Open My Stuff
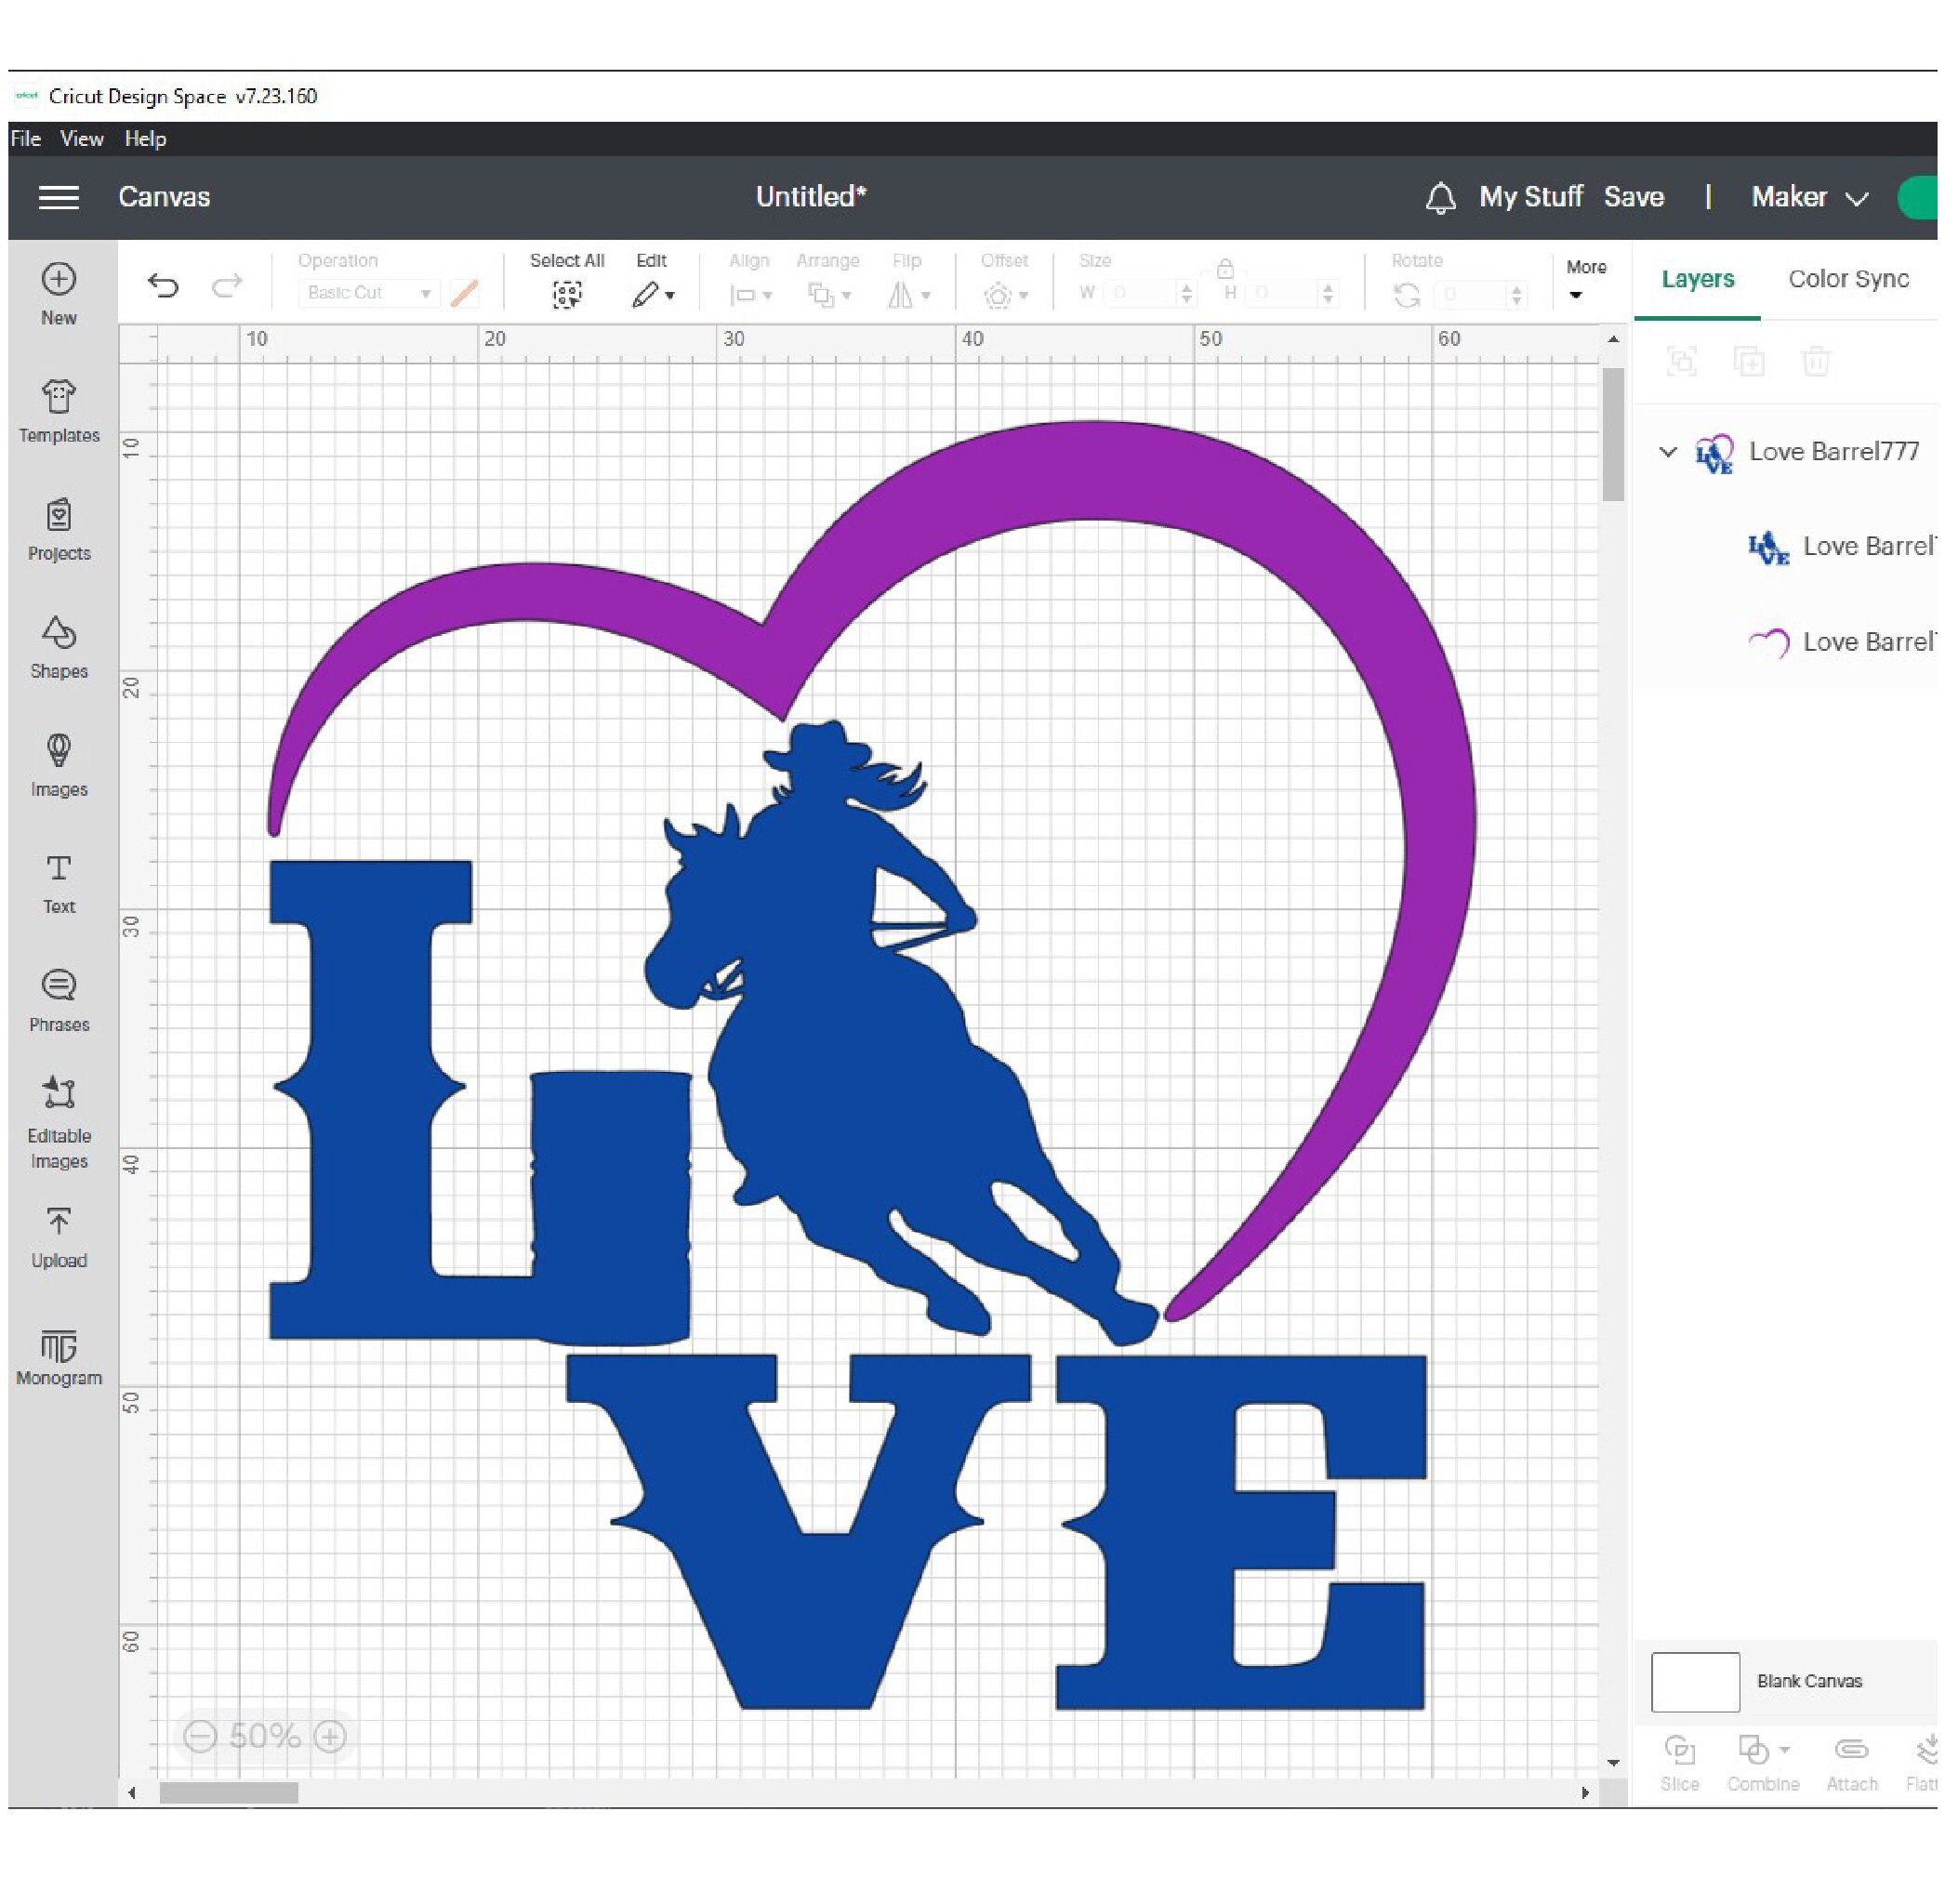The height and width of the screenshot is (1904, 1945). [1532, 197]
